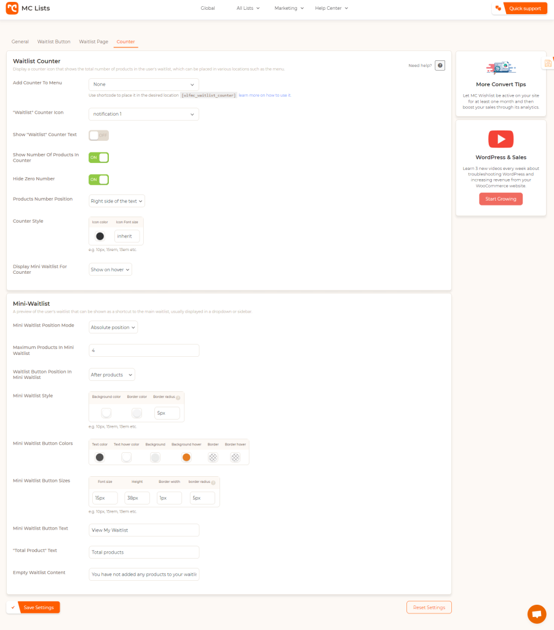Open Display Mini Waitlist For Counter dropdown
The image size is (554, 630).
(x=111, y=269)
